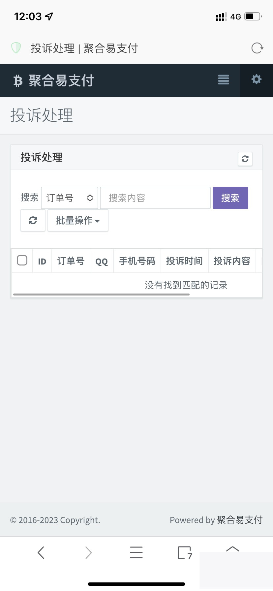This screenshot has height=591, width=273.
Task: Reload the page via browser refresh icon
Action: pos(257,48)
